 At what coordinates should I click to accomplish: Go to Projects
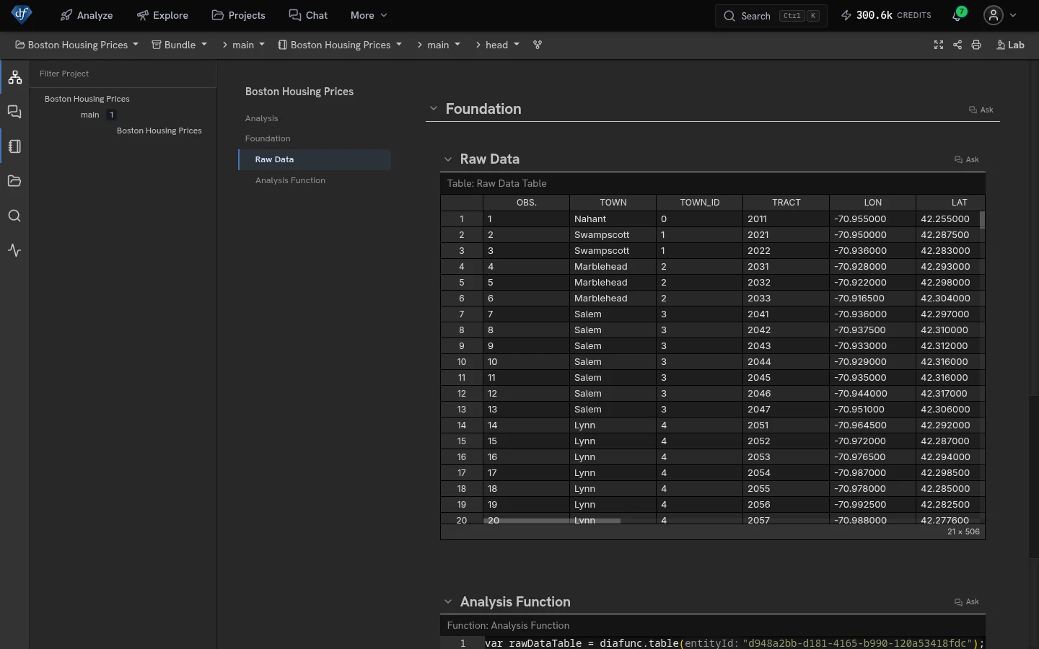[238, 15]
